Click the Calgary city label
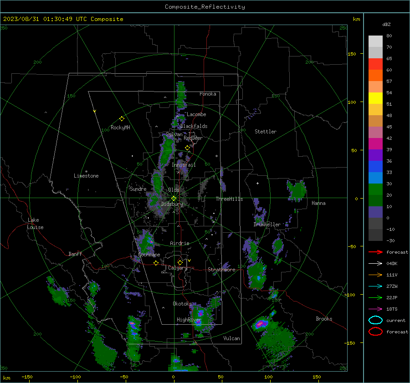410x383 pixels. (x=178, y=268)
